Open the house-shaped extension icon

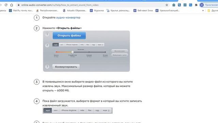tap(174, 5)
